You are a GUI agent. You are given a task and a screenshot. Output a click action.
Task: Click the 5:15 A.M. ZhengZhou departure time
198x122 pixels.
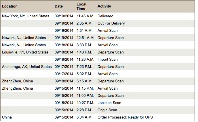tap(84, 81)
